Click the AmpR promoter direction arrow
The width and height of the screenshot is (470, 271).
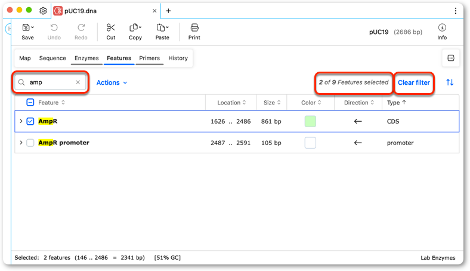click(x=358, y=143)
